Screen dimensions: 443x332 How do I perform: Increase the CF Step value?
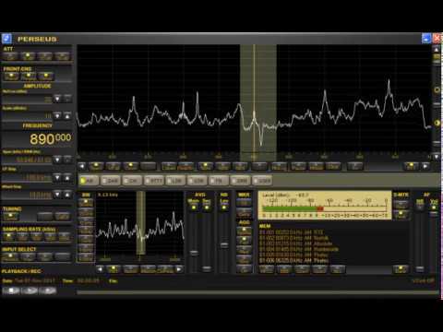click(67, 177)
